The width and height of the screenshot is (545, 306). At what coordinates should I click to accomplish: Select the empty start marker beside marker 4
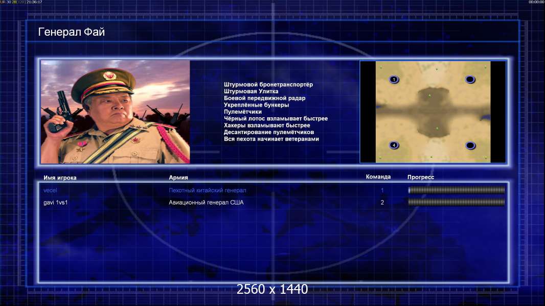[470, 145]
